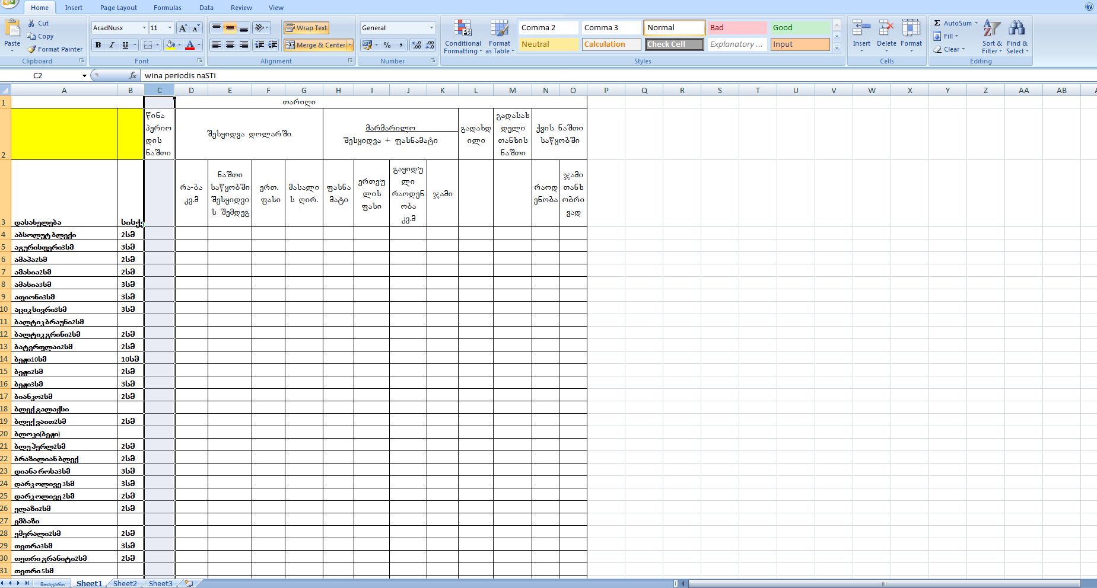The width and height of the screenshot is (1097, 588).
Task: Click the Conditional Formatting icon
Action: (463, 37)
